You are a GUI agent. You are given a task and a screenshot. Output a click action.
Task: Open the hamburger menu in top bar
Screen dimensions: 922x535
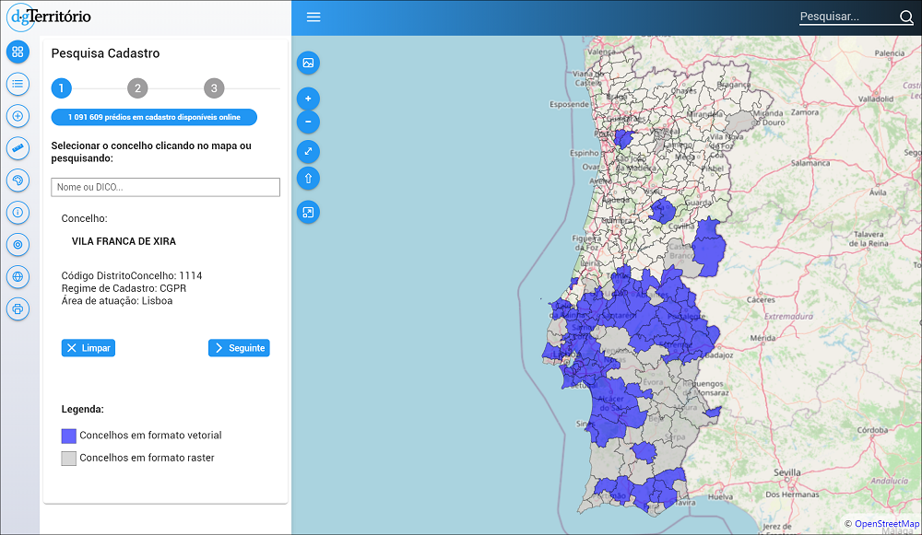(x=313, y=17)
